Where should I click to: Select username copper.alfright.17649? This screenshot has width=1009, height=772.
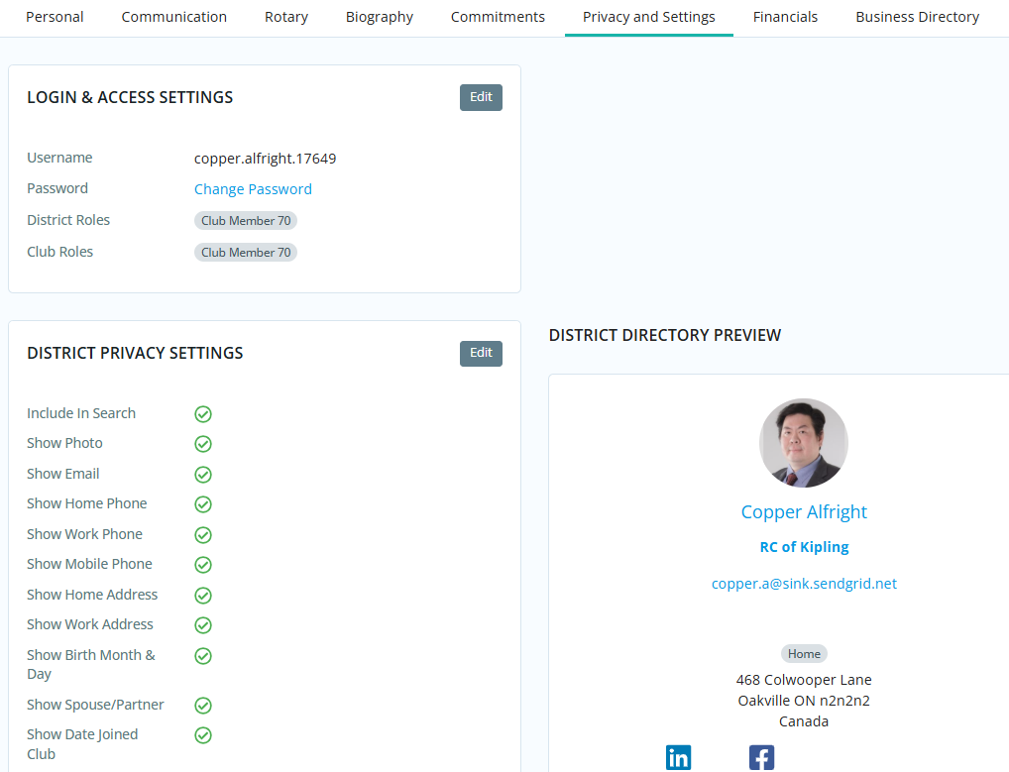pos(265,159)
